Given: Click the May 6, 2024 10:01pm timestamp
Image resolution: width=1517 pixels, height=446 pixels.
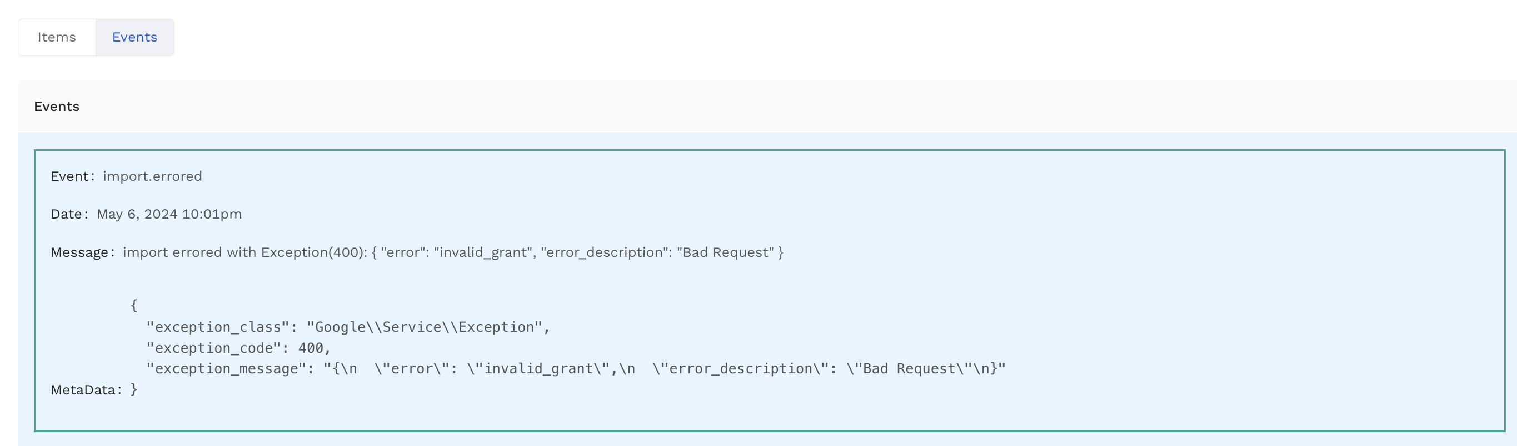Looking at the screenshot, I should tap(169, 214).
